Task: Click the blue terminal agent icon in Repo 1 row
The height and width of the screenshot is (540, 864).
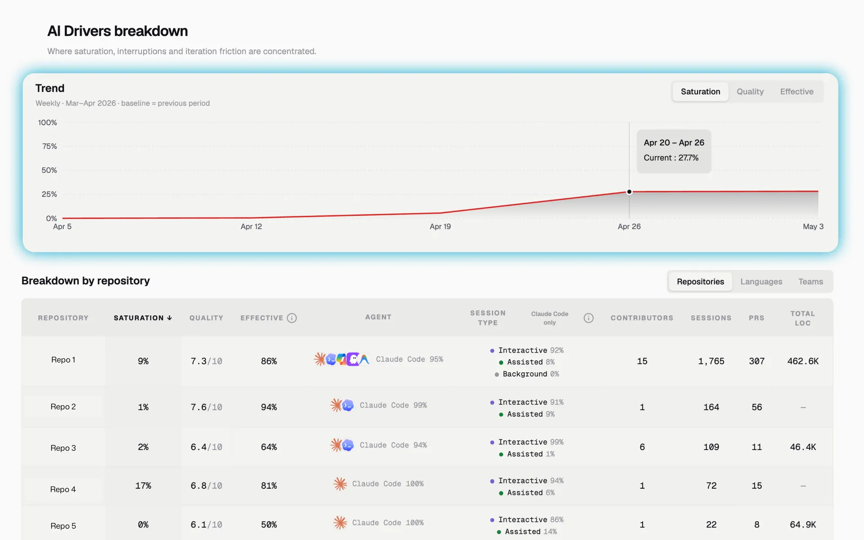Action: click(331, 359)
